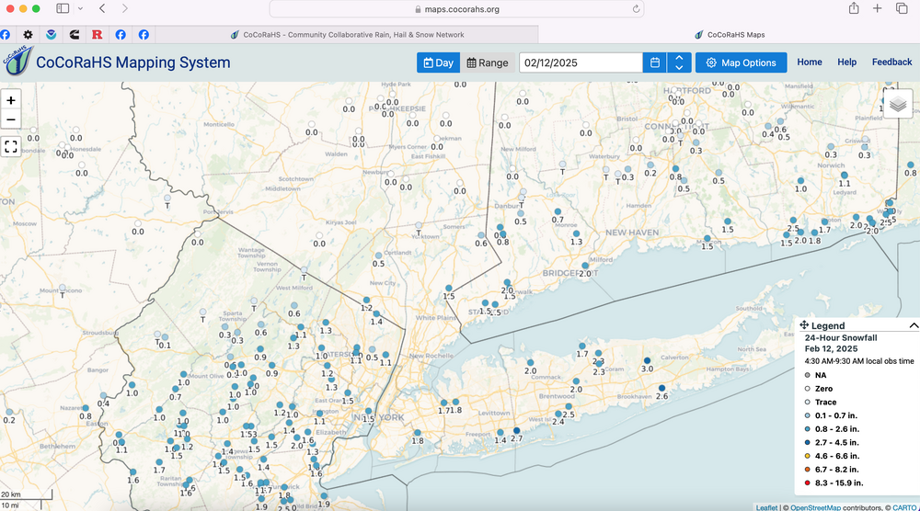The width and height of the screenshot is (920, 511).
Task: Click the 8.3 - 15.9 in. red swatch
Action: [808, 483]
